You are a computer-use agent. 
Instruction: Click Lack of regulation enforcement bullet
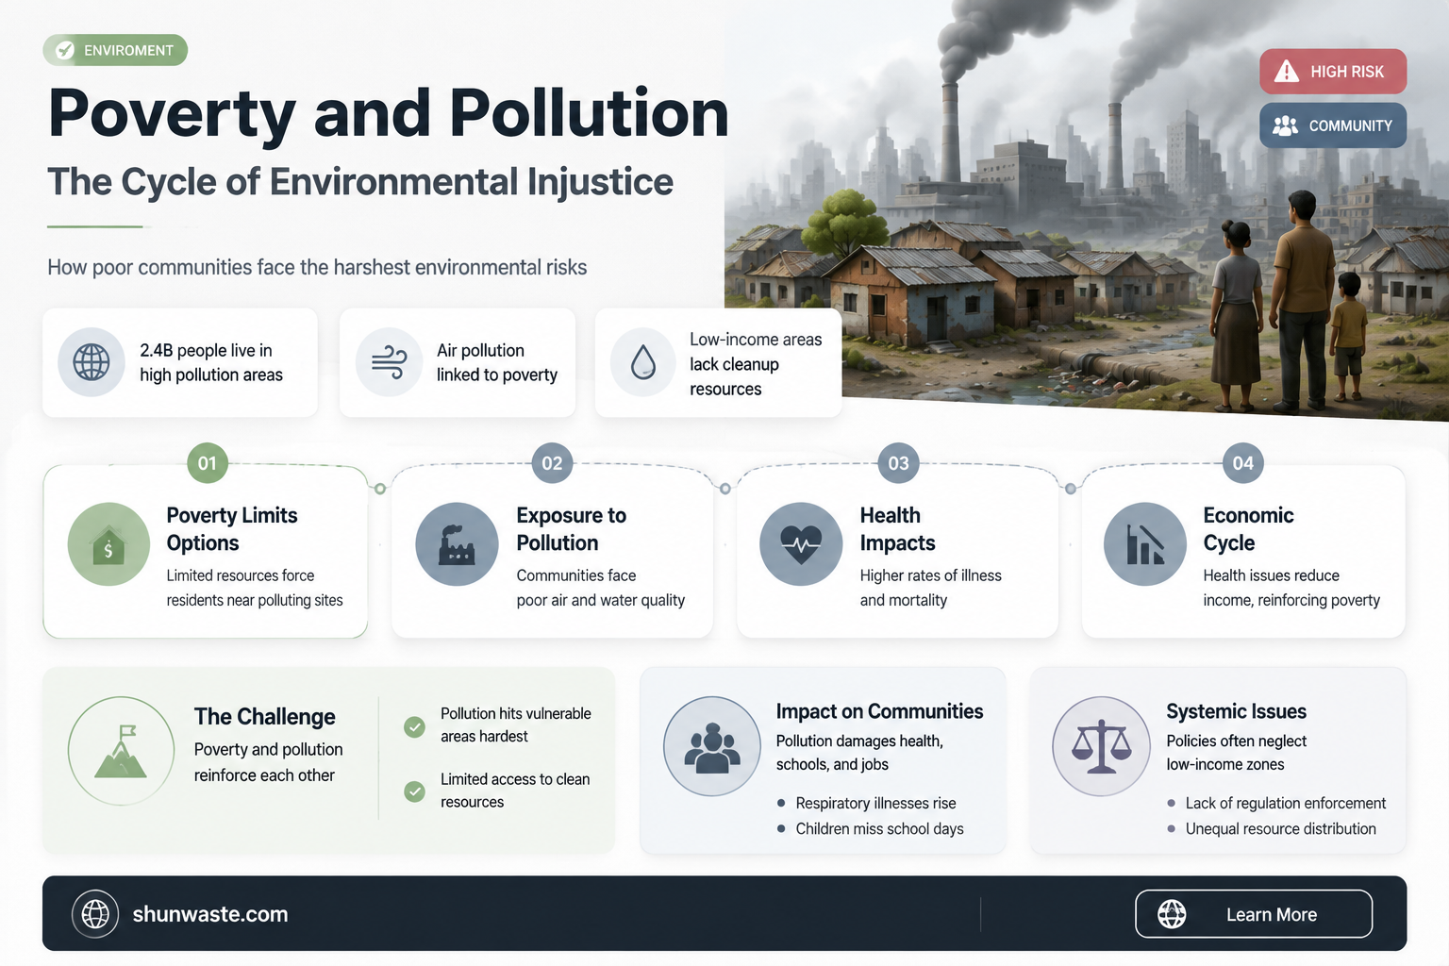point(1285,803)
